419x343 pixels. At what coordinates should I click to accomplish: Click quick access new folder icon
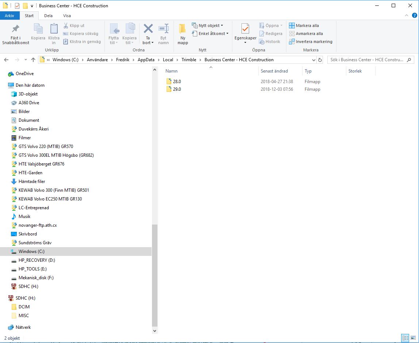click(25, 5)
